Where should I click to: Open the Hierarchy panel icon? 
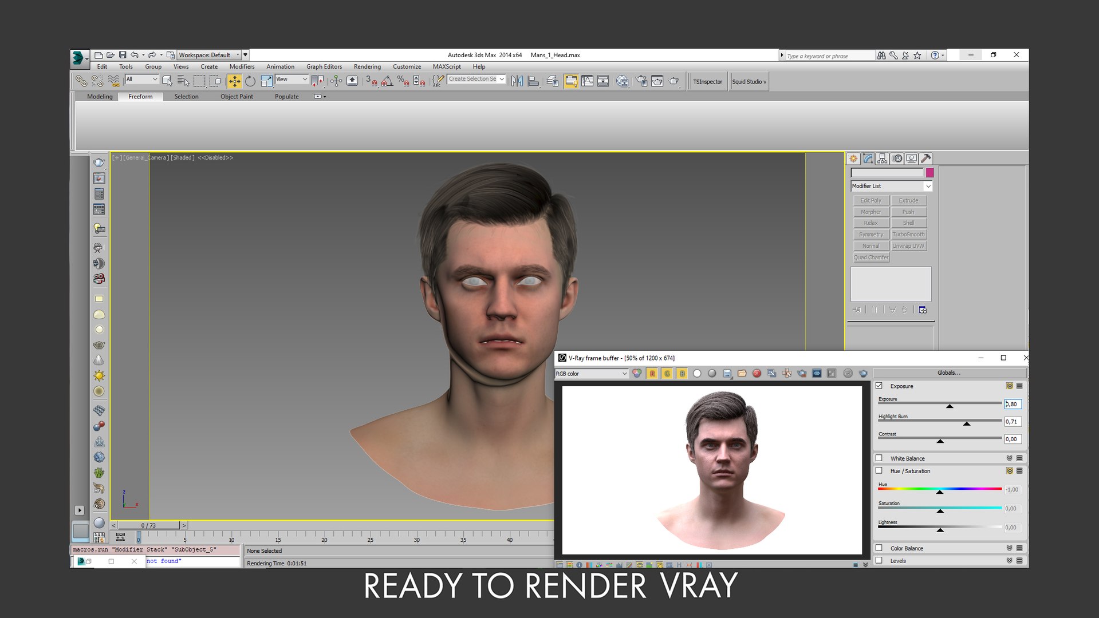tap(883, 159)
